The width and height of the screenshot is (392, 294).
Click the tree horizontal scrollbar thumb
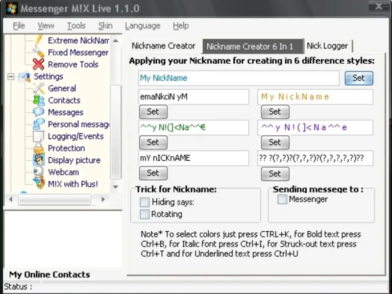(54, 199)
